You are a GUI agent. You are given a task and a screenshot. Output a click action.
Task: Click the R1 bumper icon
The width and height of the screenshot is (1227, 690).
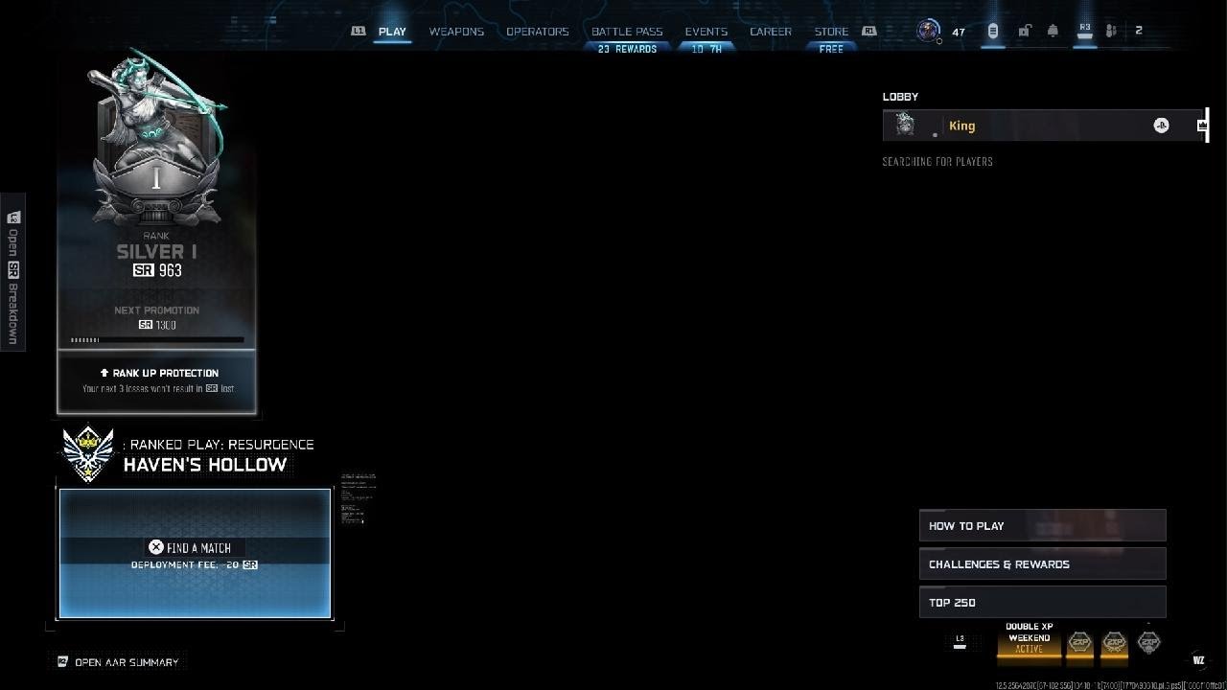tap(869, 31)
